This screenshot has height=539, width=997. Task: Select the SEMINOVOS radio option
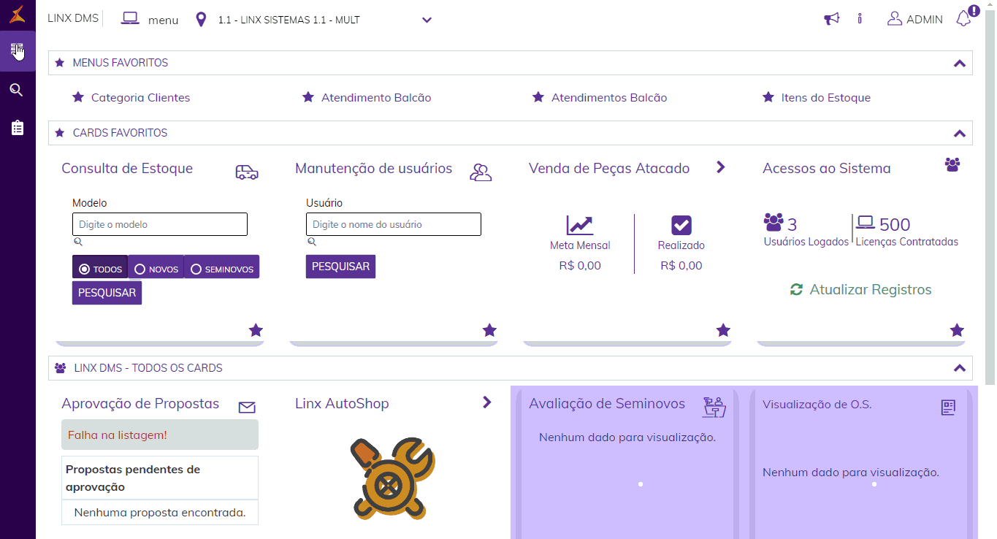coord(221,267)
